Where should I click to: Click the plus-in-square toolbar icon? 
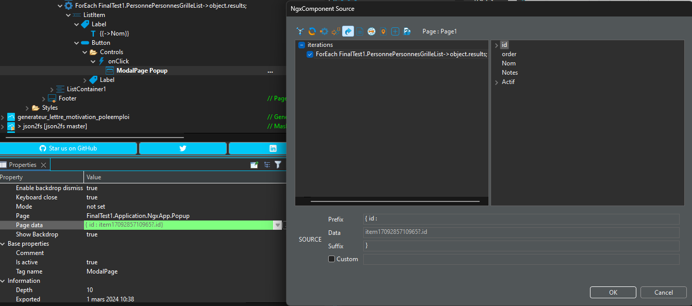point(395,31)
